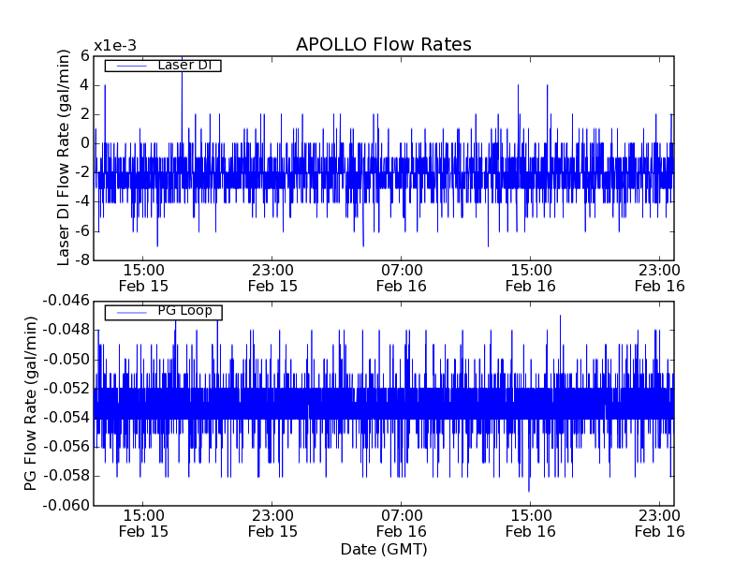Select the Laser DI legend label
This screenshot has width=749, height=562.
click(183, 66)
